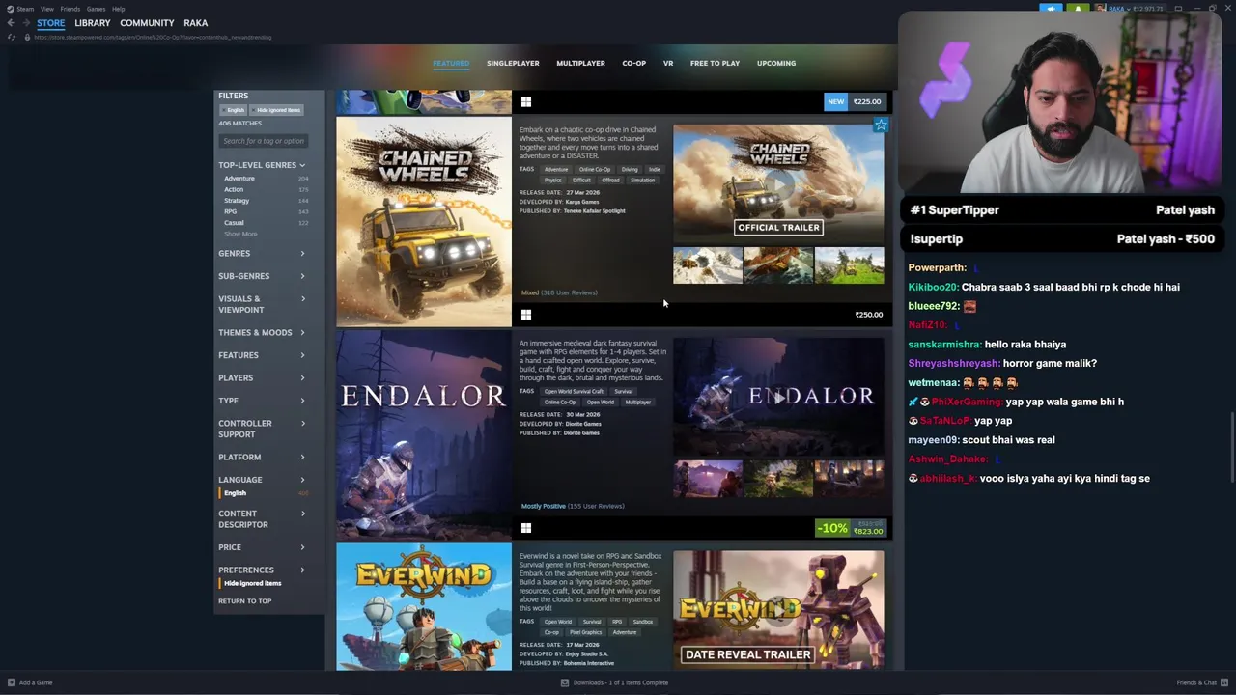Toggle the Strategy genre filter
Image resolution: width=1236 pixels, height=695 pixels.
(237, 201)
